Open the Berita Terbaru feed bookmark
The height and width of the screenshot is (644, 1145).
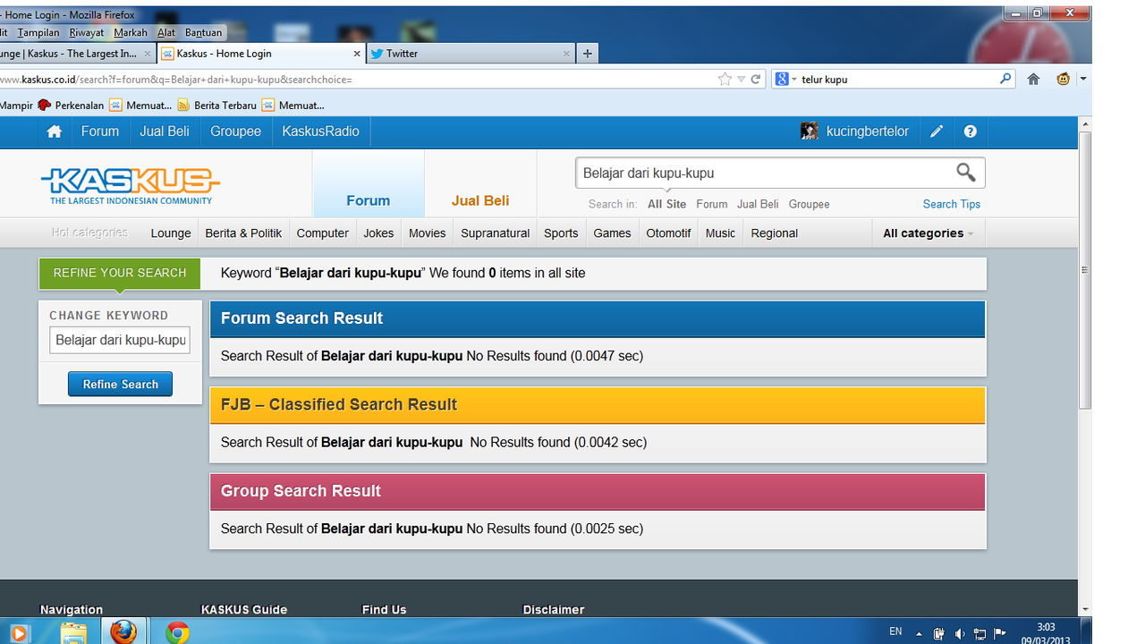[x=216, y=105]
